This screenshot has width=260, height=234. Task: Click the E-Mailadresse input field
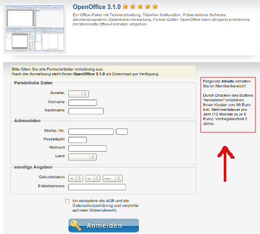97,187
